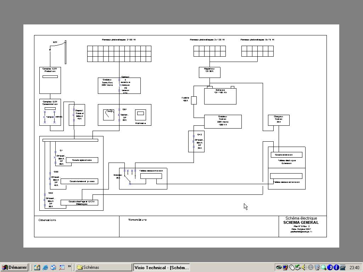Select the Fusible 100A fuse symbol
This screenshot has height=272, width=363.
click(x=194, y=100)
